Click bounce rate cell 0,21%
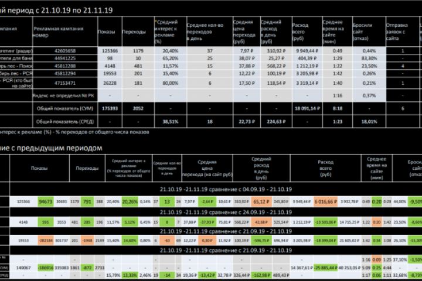 point(369,83)
